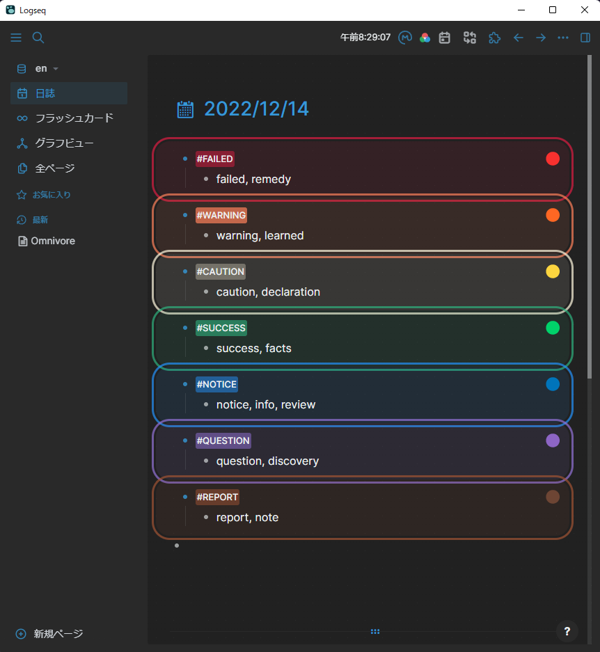Click the #CAUTION tag

[221, 272]
